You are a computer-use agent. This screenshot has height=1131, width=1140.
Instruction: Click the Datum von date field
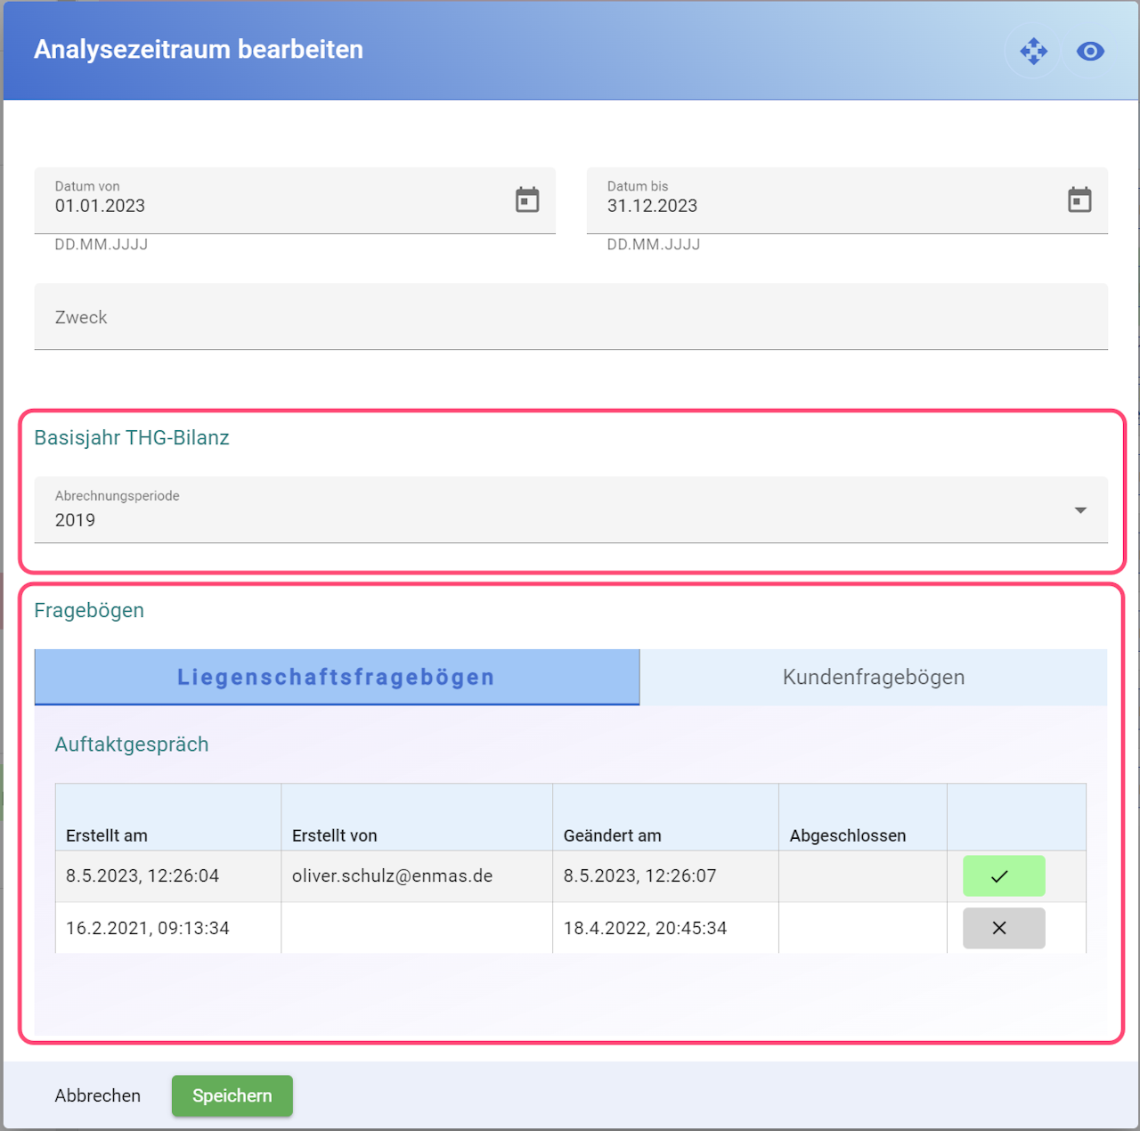click(x=295, y=200)
